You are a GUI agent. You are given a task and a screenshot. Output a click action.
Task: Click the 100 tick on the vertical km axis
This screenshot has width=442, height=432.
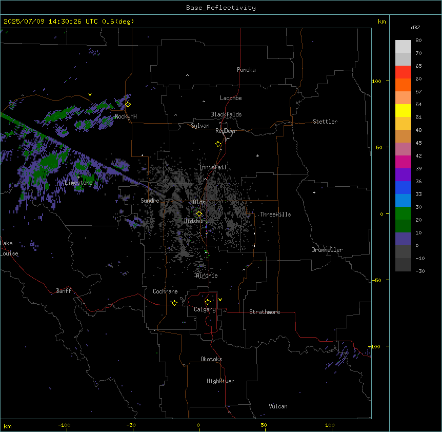pyautogui.click(x=376, y=81)
